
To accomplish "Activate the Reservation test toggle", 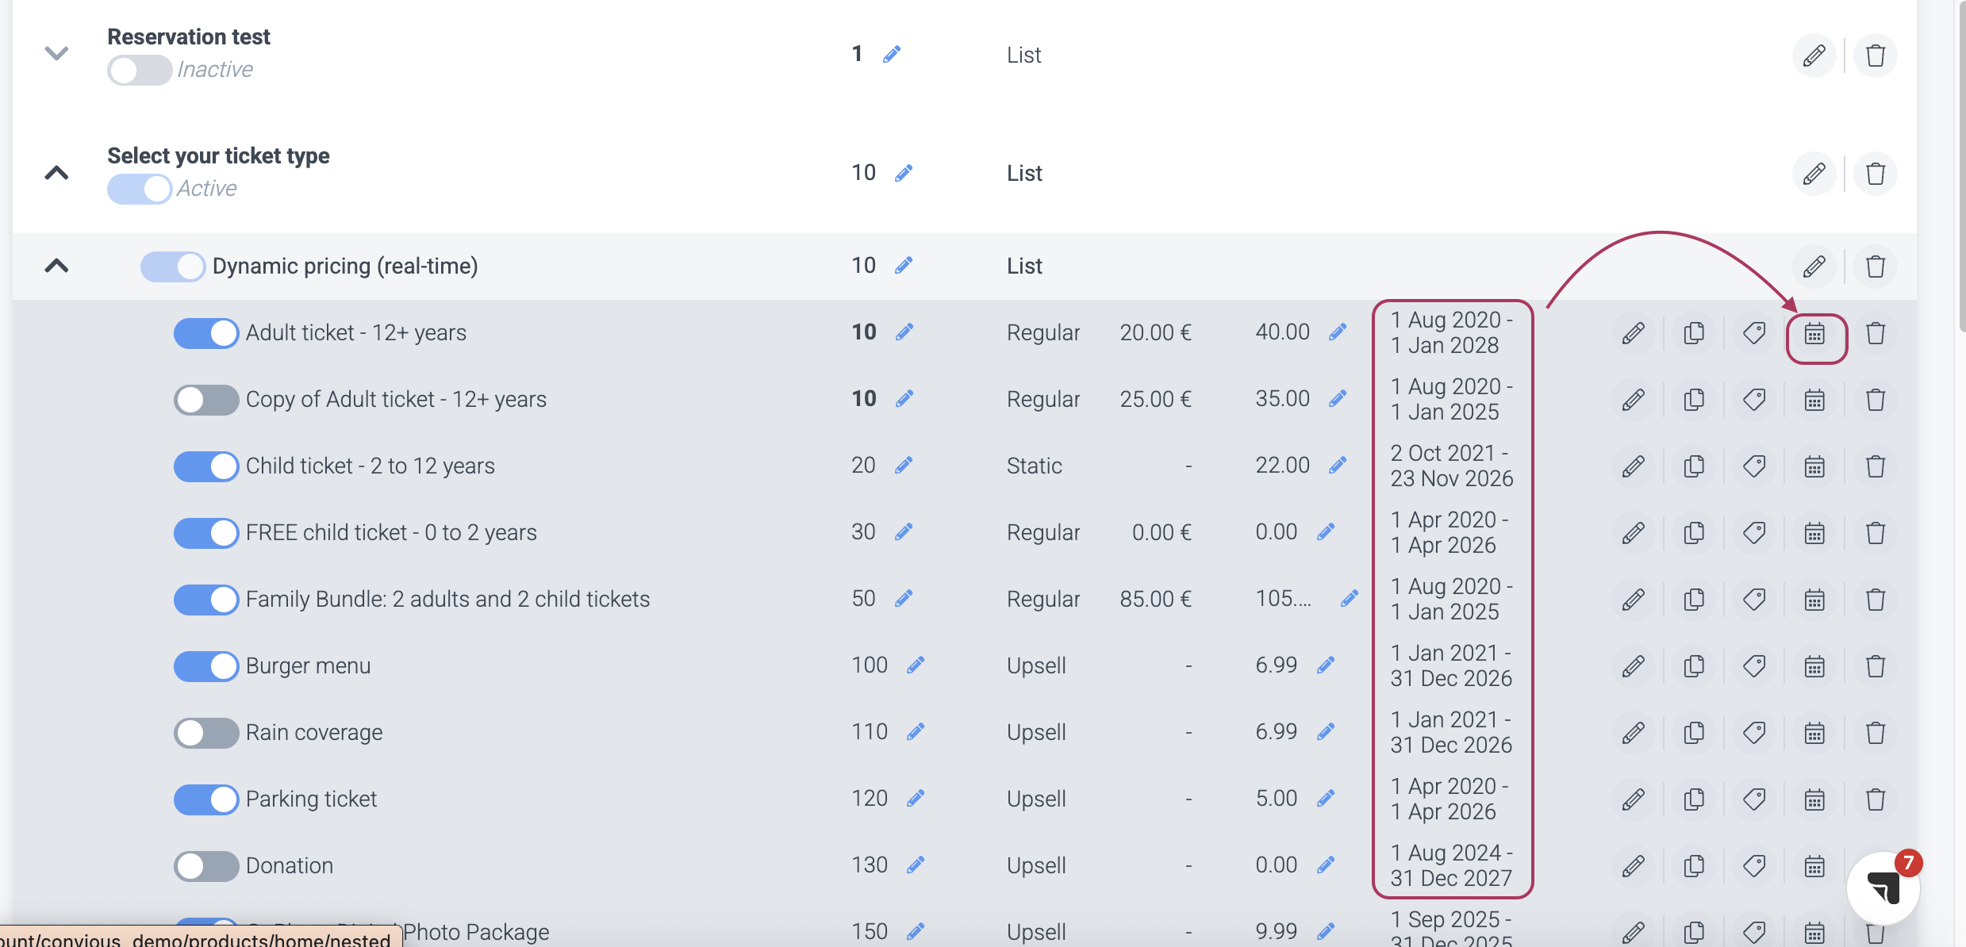I will [x=140, y=71].
